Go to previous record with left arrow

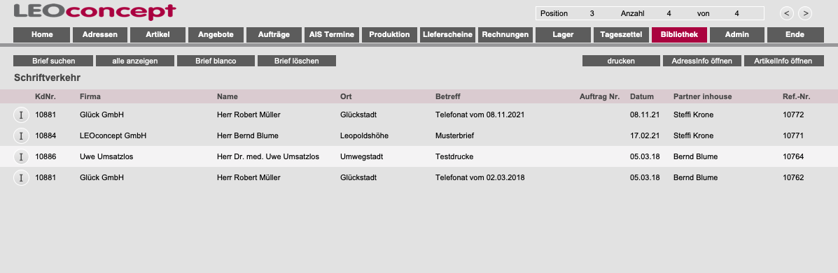click(787, 13)
